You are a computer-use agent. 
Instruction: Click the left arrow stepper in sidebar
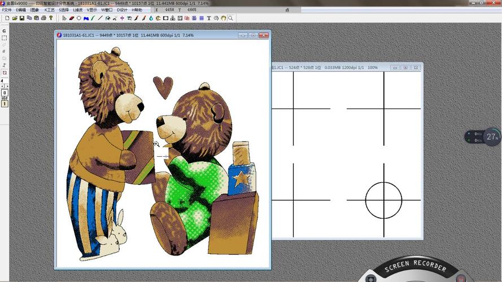tap(3, 86)
